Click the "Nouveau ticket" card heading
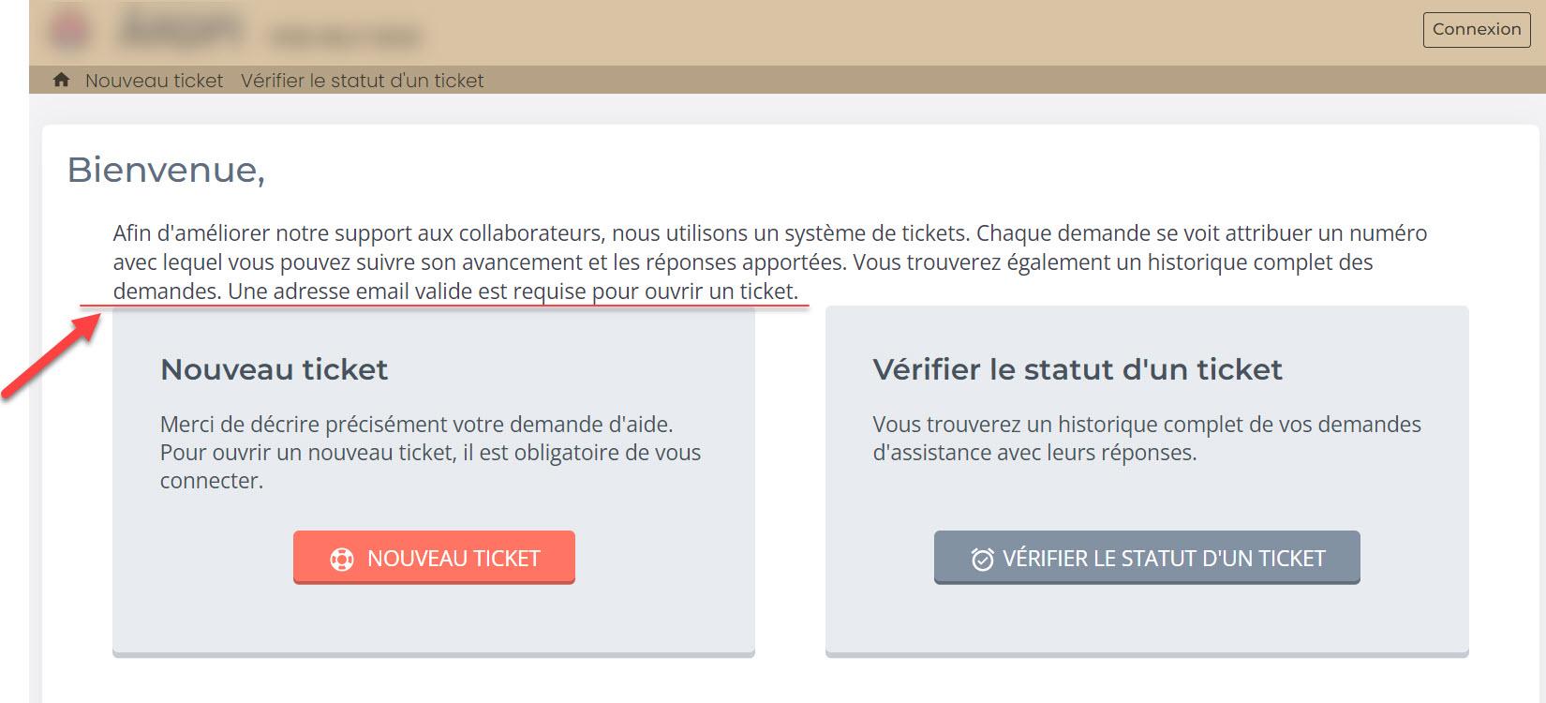This screenshot has width=1546, height=703. click(274, 369)
